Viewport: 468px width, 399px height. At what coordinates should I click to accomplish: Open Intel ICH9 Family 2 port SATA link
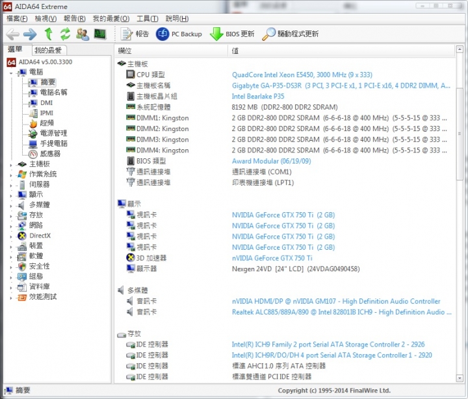coord(328,345)
